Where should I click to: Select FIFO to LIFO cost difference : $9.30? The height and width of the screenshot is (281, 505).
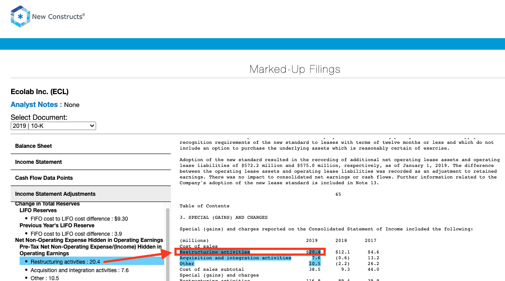pyautogui.click(x=79, y=218)
